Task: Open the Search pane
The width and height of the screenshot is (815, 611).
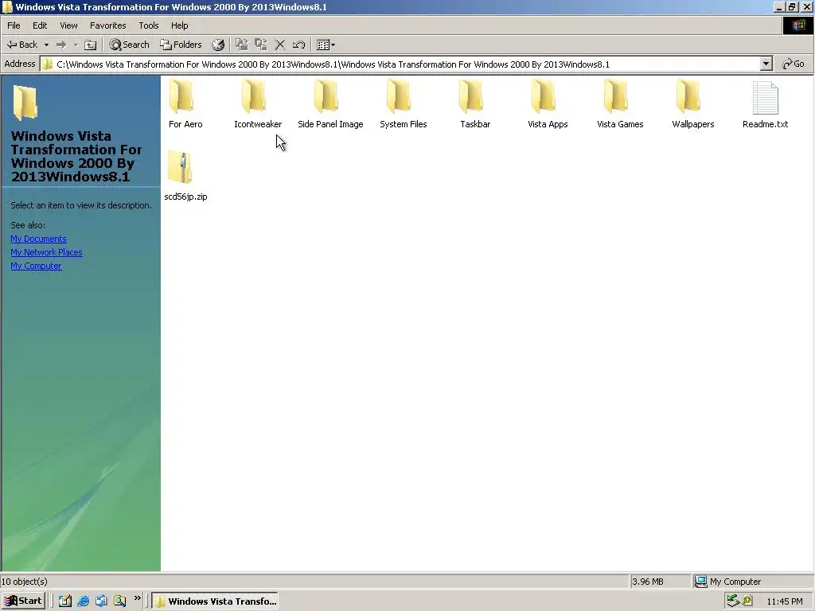Action: point(129,45)
